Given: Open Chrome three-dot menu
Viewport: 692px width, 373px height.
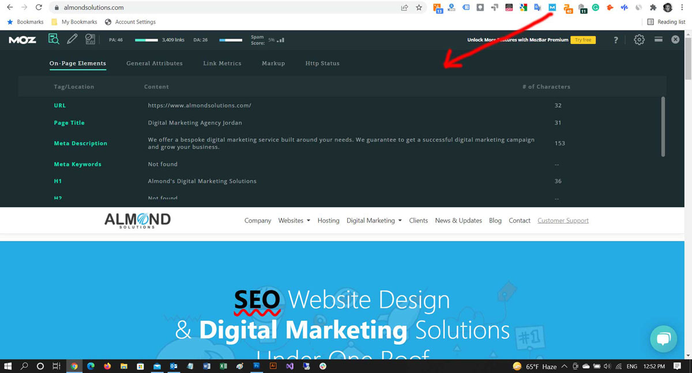Looking at the screenshot, I should [682, 7].
